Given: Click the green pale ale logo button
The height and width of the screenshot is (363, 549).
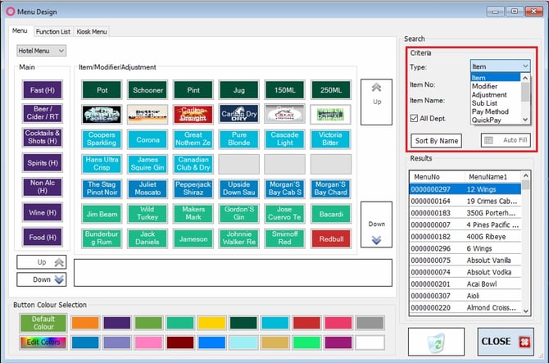Looking at the screenshot, I should tap(330, 115).
